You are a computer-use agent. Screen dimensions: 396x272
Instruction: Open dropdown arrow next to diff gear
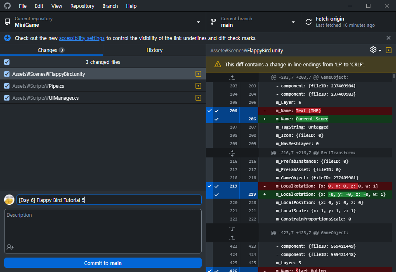click(x=380, y=50)
